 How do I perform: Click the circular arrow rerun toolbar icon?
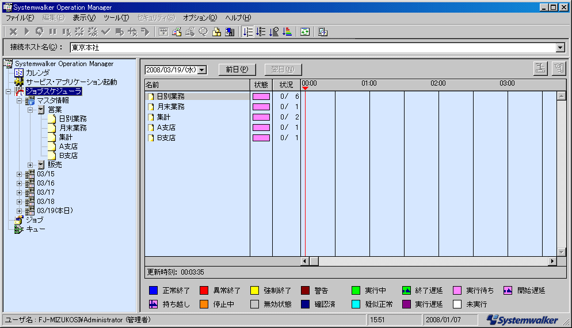(x=39, y=32)
